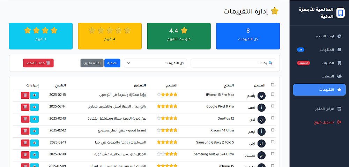
Task: Check the box for customer باسم's review
Action: pyautogui.click(x=273, y=94)
